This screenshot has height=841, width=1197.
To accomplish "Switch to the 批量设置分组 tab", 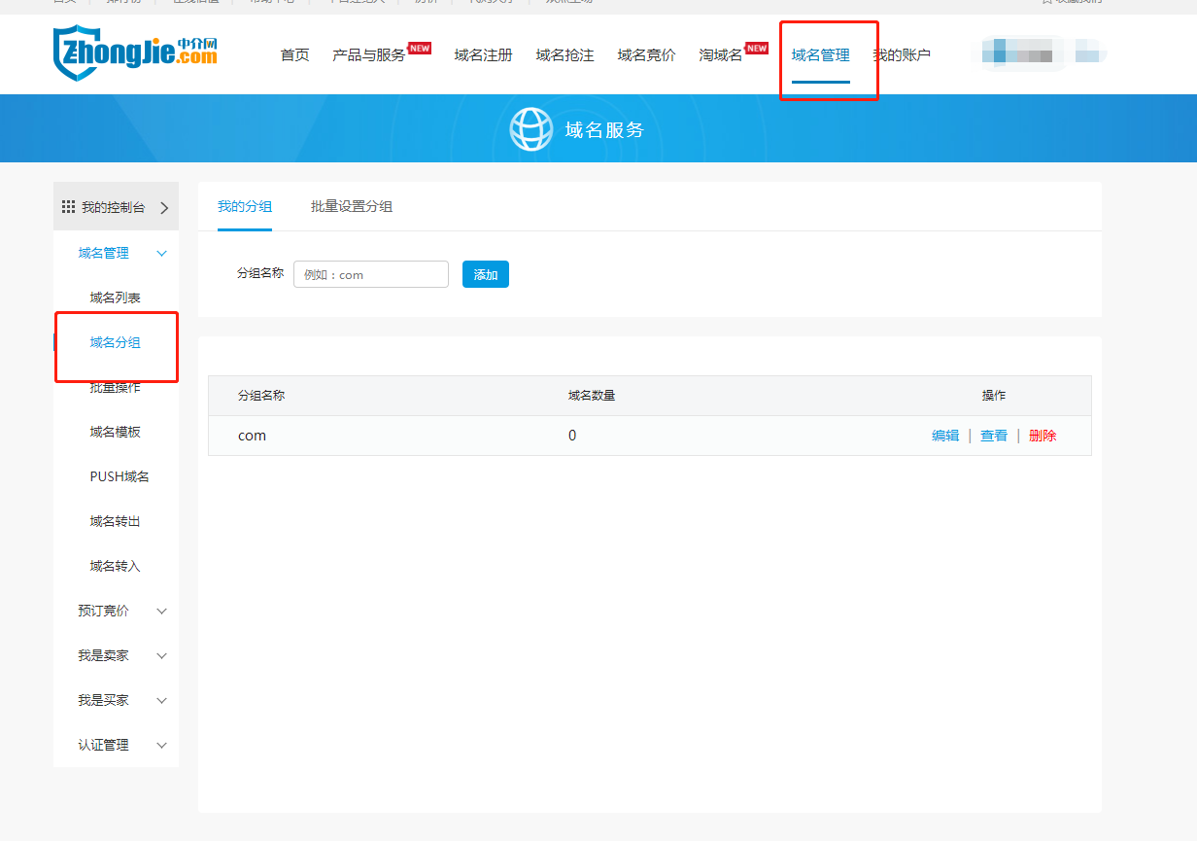I will pyautogui.click(x=352, y=206).
